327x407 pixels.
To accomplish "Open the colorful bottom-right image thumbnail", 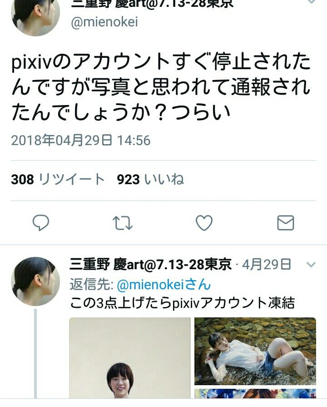I will click(x=255, y=393).
